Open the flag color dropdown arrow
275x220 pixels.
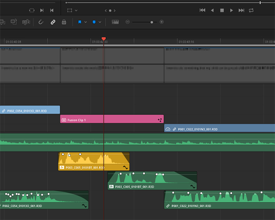85,22
